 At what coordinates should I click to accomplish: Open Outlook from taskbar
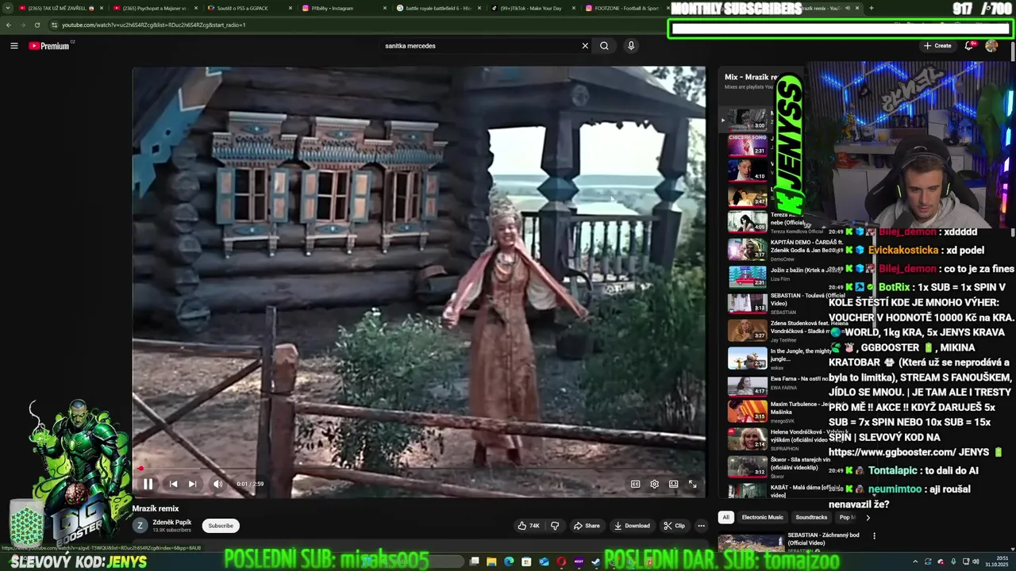tap(544, 562)
